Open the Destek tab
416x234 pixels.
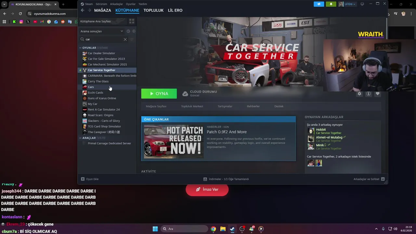coord(279,106)
